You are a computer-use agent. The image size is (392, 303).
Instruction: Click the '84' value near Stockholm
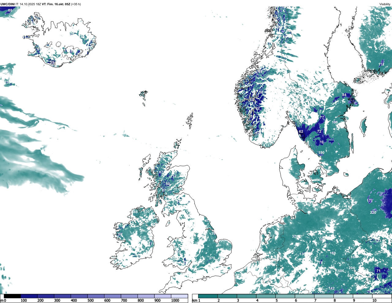[x=344, y=95]
